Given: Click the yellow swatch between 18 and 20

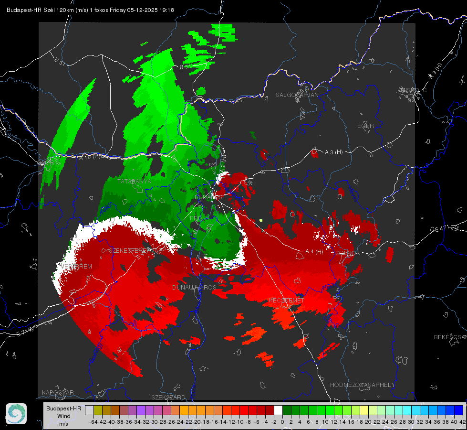Looking at the screenshot, I should pyautogui.click(x=364, y=410).
